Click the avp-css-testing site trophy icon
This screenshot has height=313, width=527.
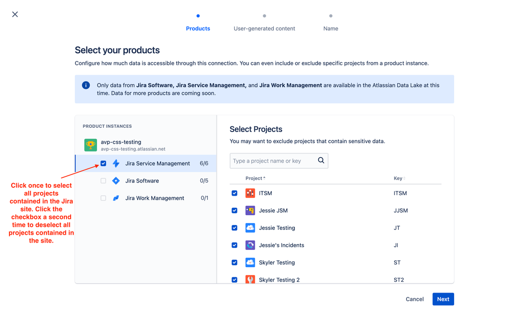(x=90, y=145)
